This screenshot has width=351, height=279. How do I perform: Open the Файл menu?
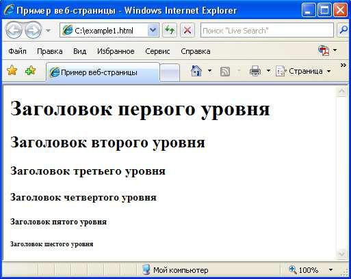pyautogui.click(x=17, y=51)
